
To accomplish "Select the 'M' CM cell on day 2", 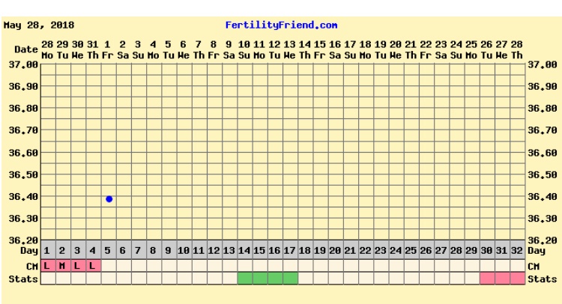I will (62, 265).
